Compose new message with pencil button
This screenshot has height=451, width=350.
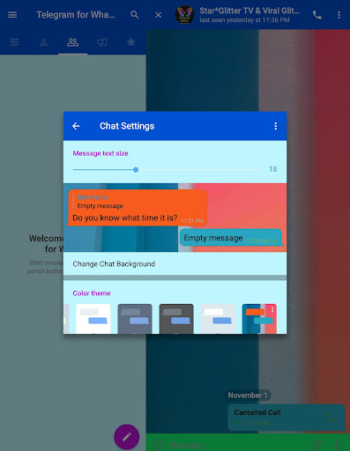pyautogui.click(x=127, y=437)
